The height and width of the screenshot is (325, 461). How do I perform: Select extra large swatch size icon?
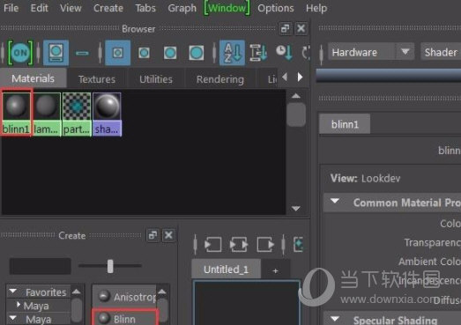(196, 53)
